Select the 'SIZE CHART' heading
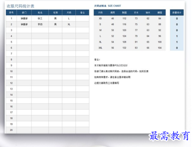 point(114,6)
